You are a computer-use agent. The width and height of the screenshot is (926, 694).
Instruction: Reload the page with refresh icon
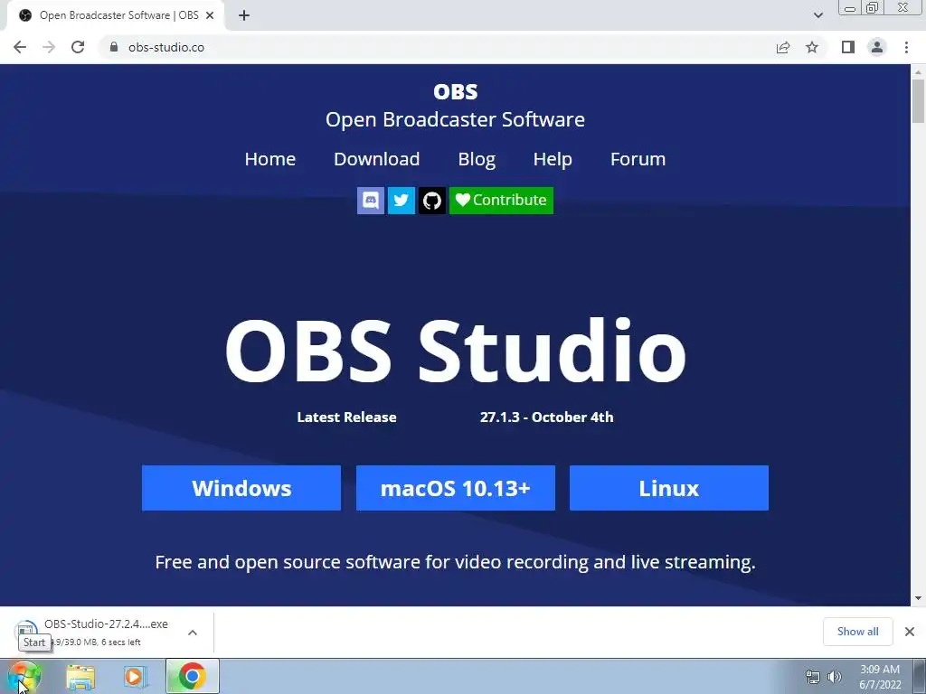click(78, 47)
